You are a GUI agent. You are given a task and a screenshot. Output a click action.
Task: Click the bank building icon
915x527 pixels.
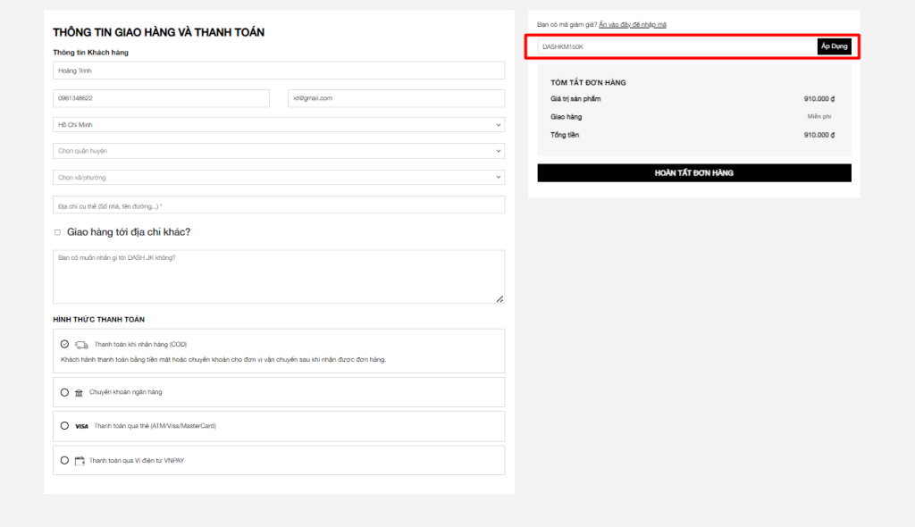pyautogui.click(x=79, y=393)
